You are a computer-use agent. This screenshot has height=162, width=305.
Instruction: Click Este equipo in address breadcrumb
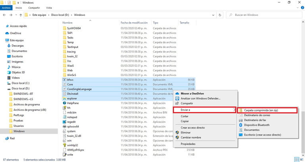point(39,15)
